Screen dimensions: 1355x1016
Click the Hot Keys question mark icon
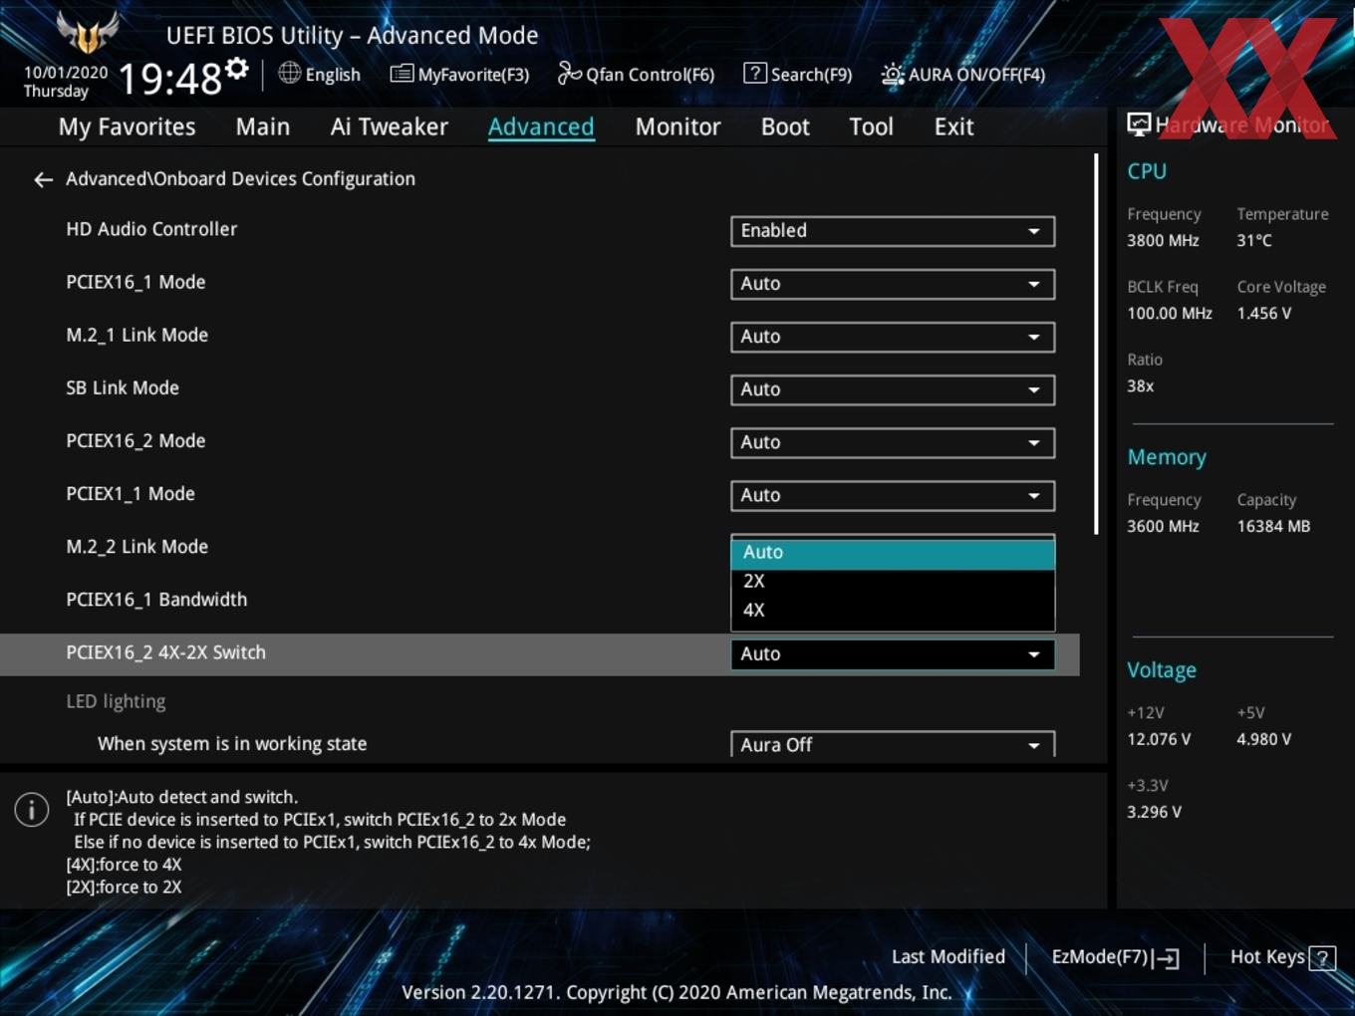pyautogui.click(x=1322, y=958)
